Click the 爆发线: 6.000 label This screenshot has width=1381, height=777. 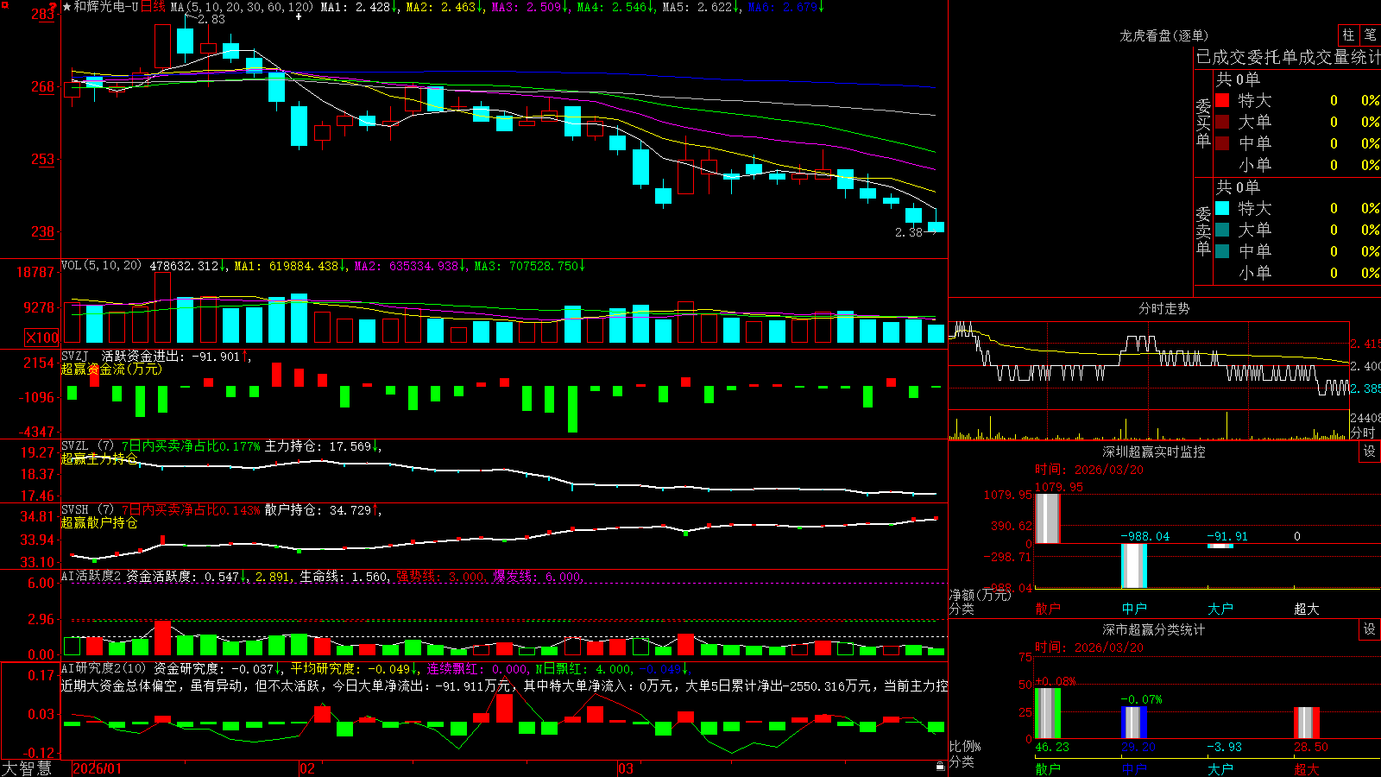click(x=537, y=576)
